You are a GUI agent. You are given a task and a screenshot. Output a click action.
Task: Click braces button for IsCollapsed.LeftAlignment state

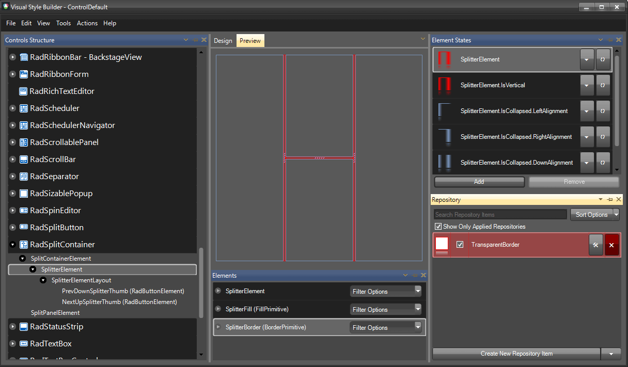click(x=603, y=111)
